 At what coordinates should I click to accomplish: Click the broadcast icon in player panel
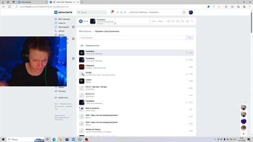coord(178,21)
